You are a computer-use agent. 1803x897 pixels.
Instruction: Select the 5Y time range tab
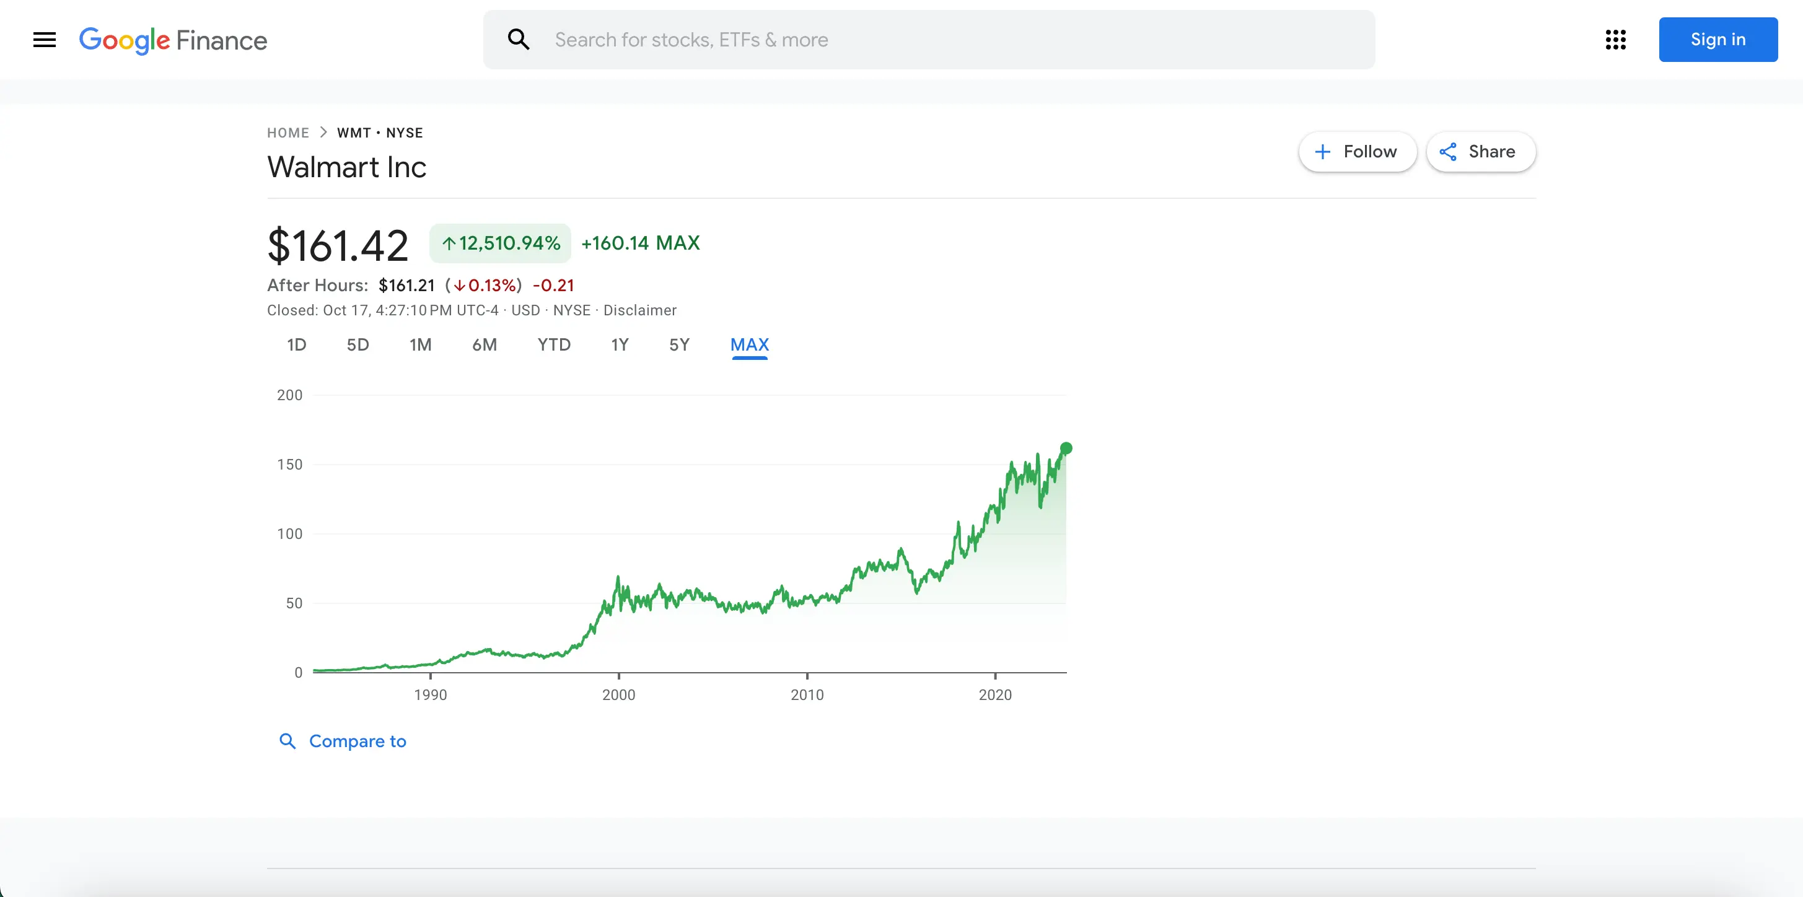click(679, 345)
